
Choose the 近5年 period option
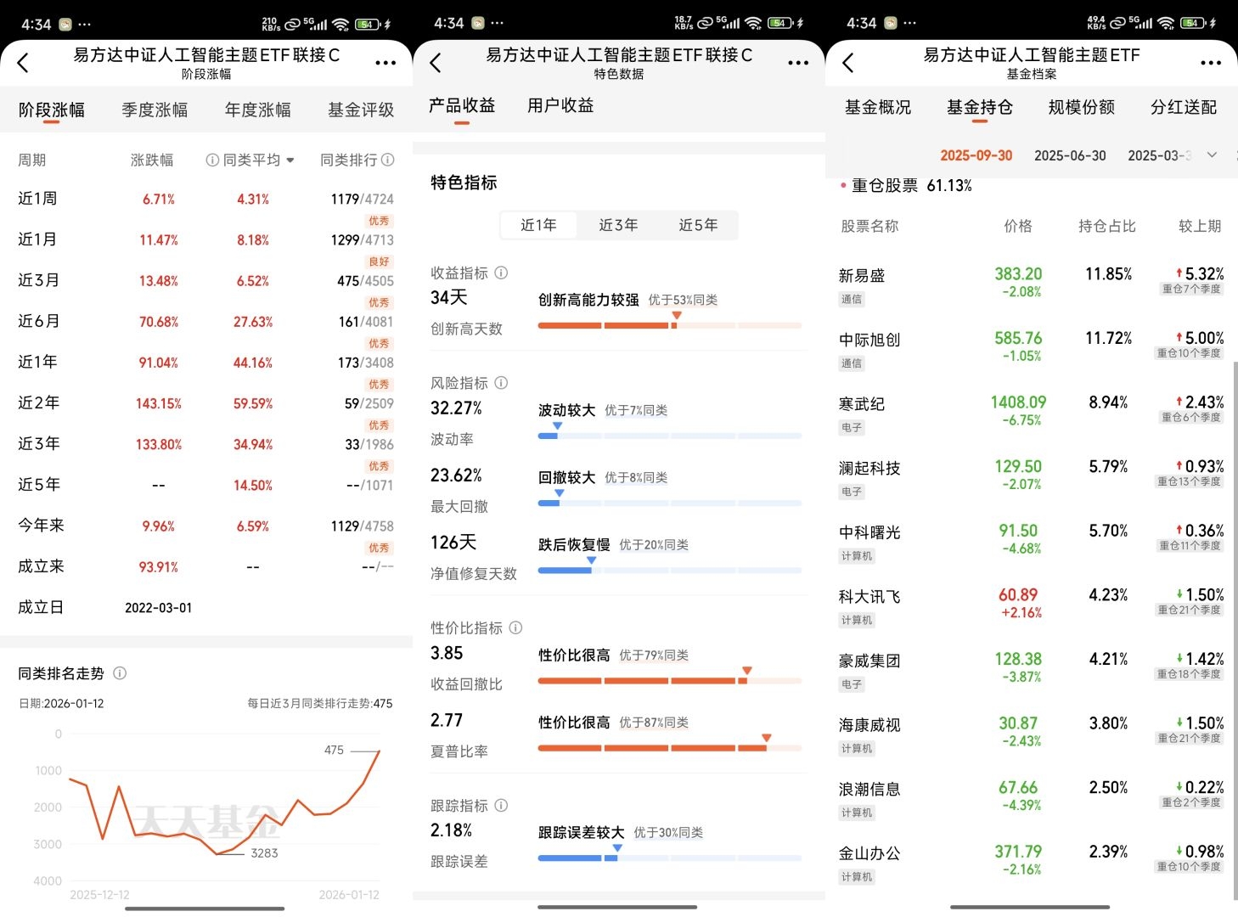(698, 225)
